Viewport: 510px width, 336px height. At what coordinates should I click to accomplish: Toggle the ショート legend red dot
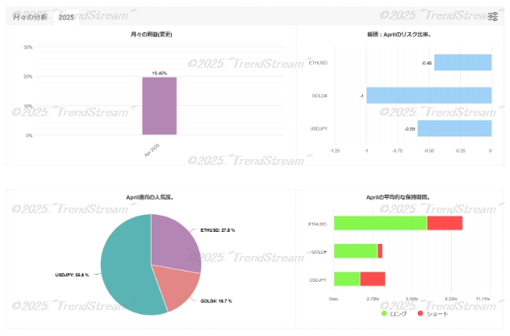(420, 313)
